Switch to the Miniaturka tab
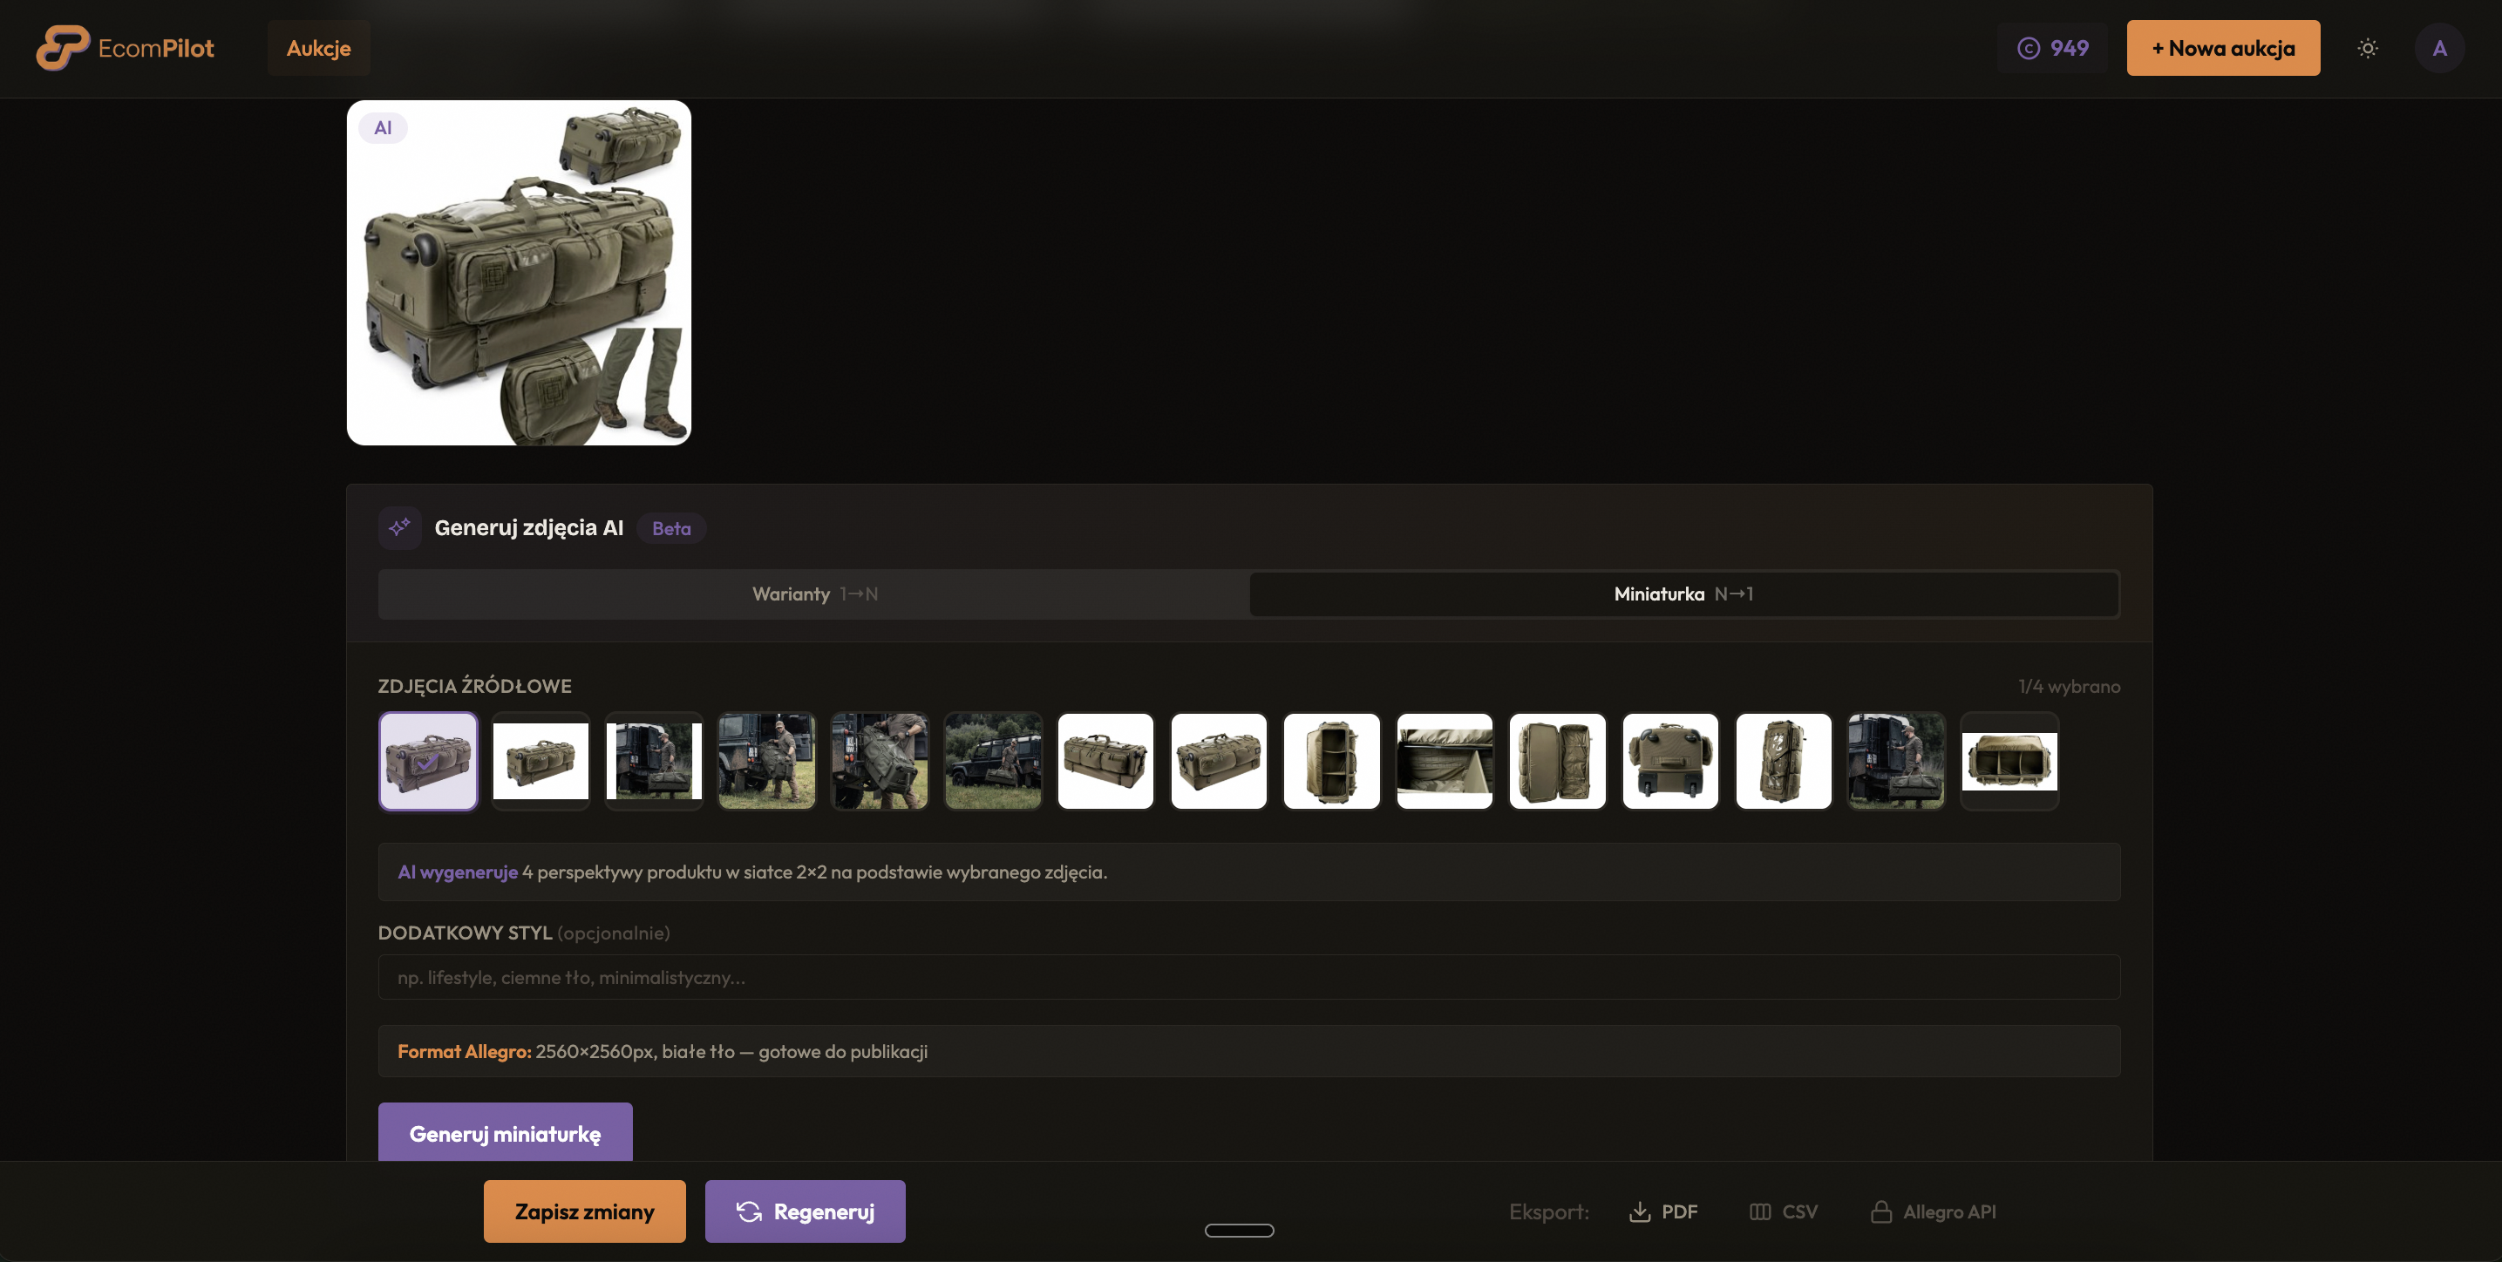2502x1262 pixels. (1683, 594)
